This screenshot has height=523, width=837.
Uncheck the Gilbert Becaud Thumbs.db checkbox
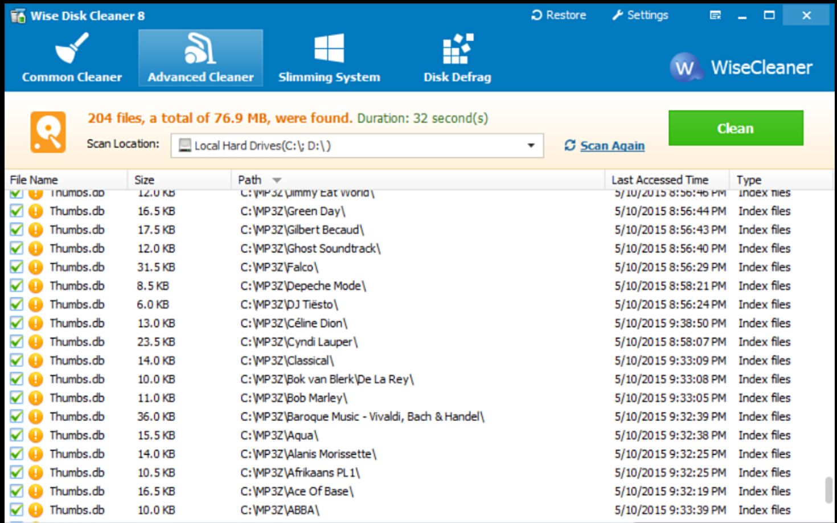click(17, 230)
